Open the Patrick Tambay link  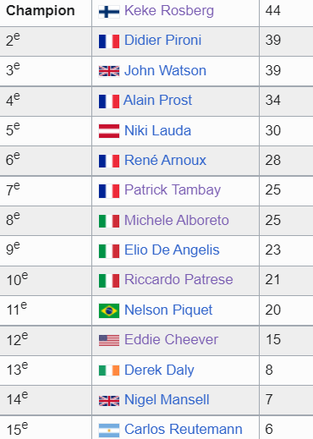pyautogui.click(x=173, y=190)
